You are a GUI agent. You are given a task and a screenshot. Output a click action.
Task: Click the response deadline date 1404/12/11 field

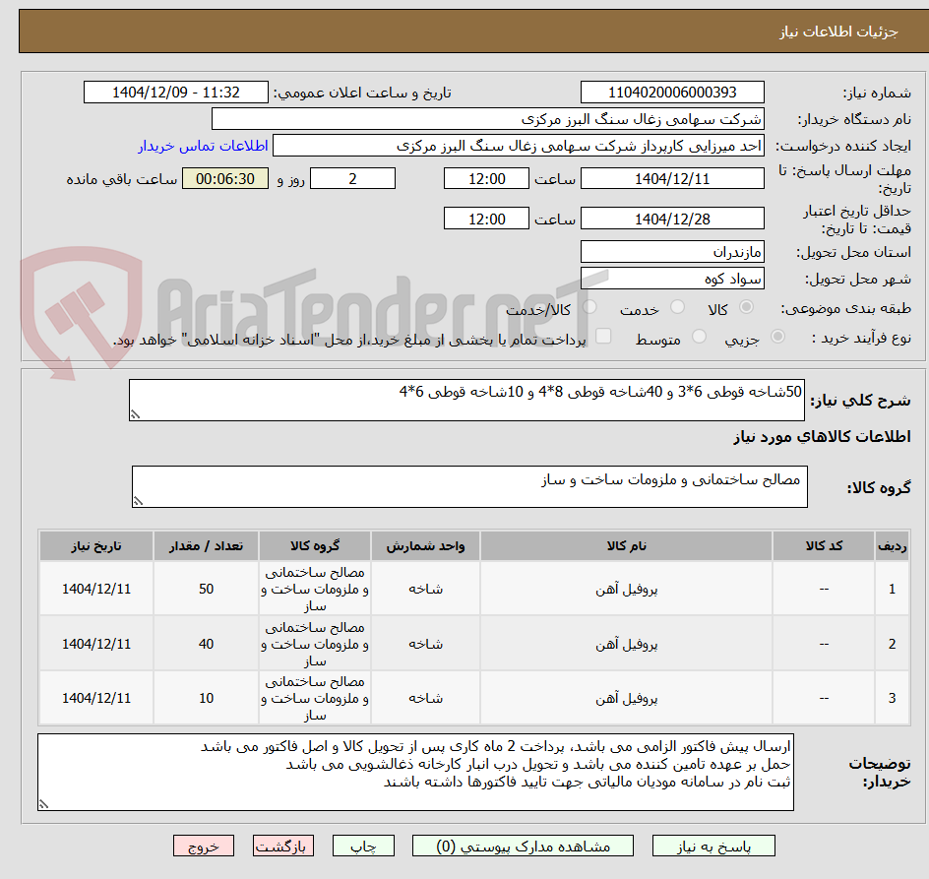click(x=672, y=178)
